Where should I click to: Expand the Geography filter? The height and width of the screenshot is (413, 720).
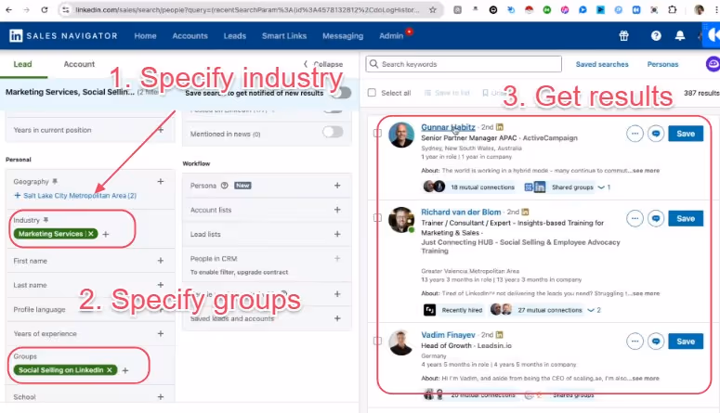click(160, 181)
